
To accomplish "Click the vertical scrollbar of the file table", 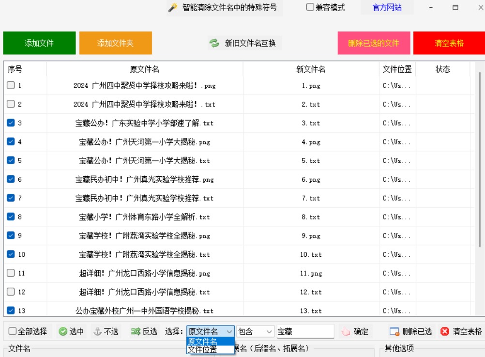I will 480,159.
